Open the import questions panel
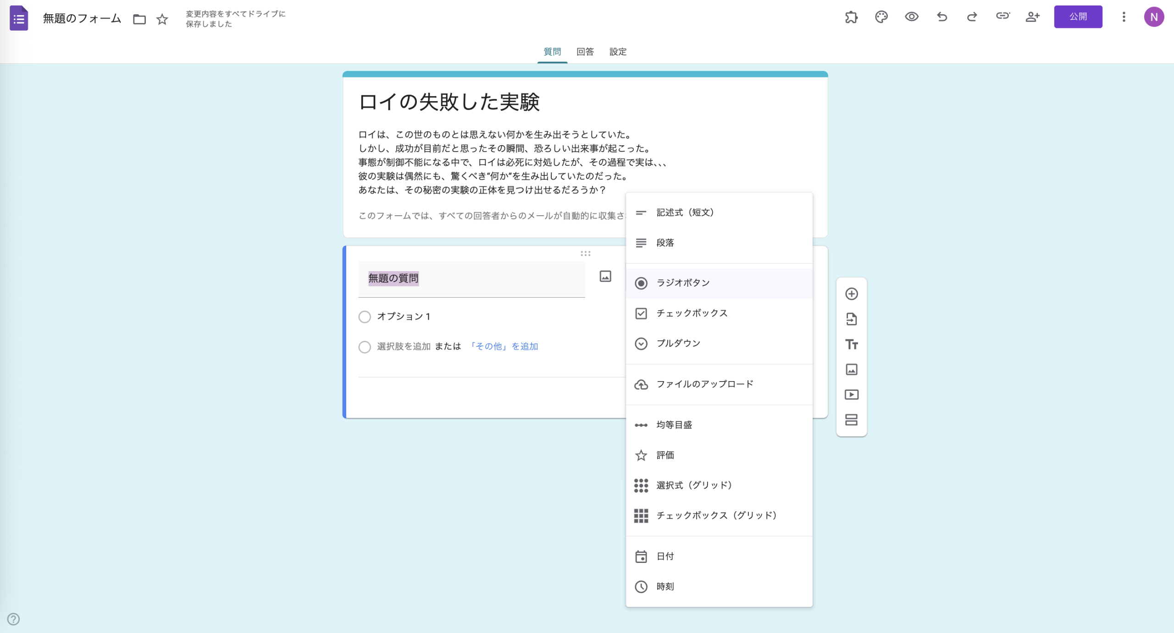 [852, 319]
